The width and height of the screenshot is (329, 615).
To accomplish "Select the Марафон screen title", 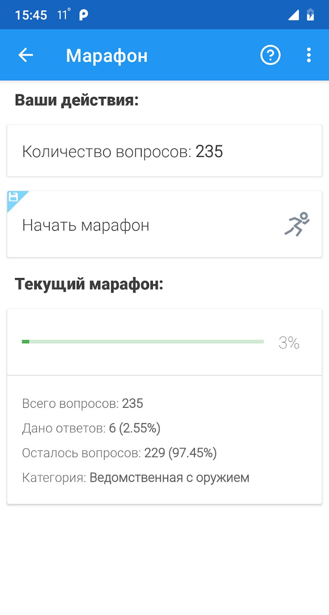I will [x=107, y=56].
